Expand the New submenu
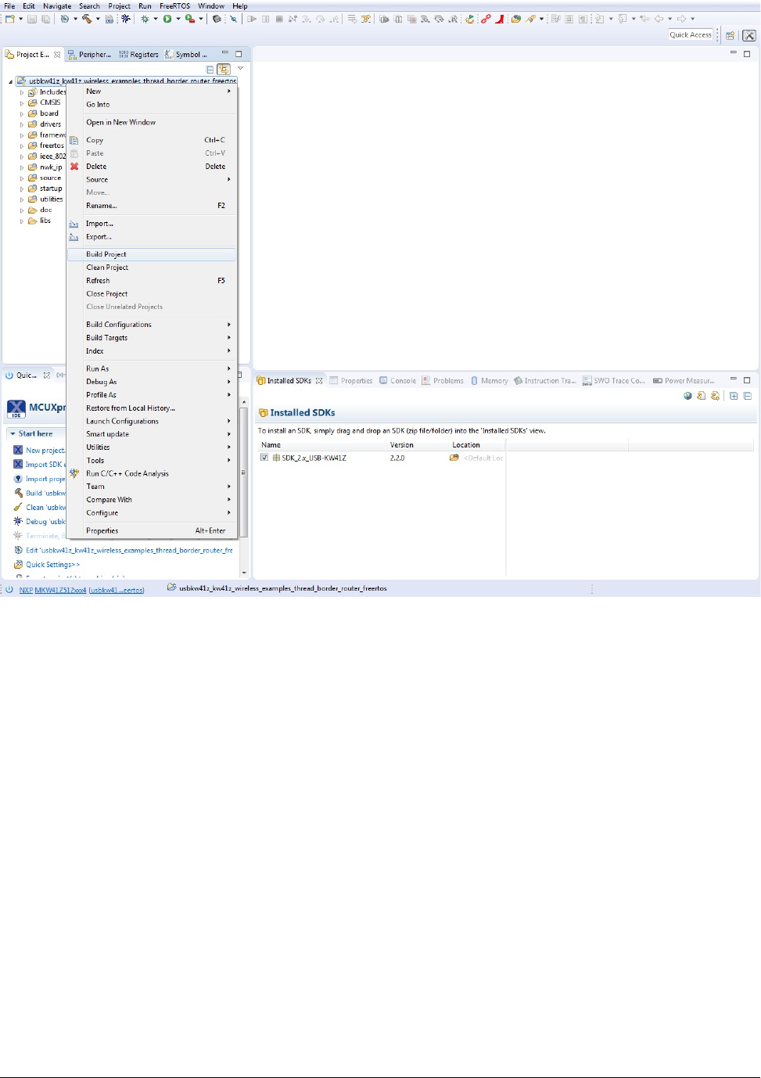The height and width of the screenshot is (1078, 761). (151, 92)
